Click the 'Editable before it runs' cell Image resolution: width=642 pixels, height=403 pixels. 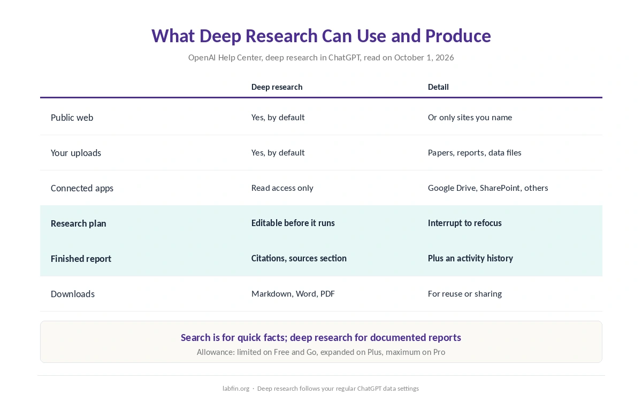point(293,223)
